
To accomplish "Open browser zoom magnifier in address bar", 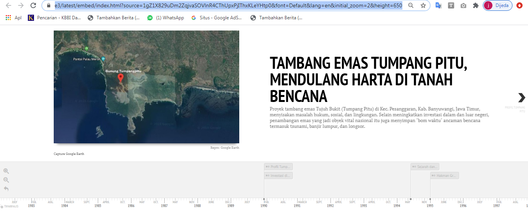I will click(411, 5).
